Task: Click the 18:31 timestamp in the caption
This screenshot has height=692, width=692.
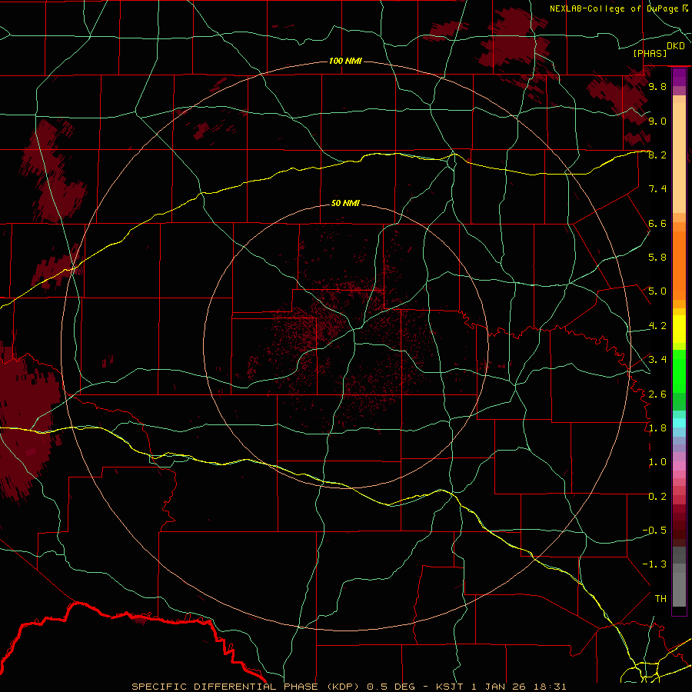Action: [550, 687]
